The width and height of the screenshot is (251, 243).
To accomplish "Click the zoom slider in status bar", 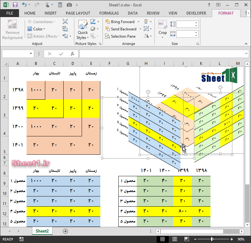I will [212, 239].
